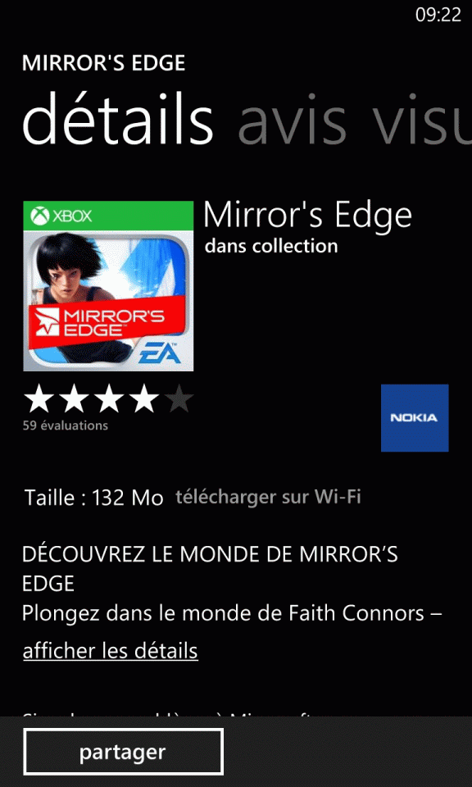This screenshot has height=787, width=472.
Task: Open the afficher les détails link
Action: tap(111, 651)
